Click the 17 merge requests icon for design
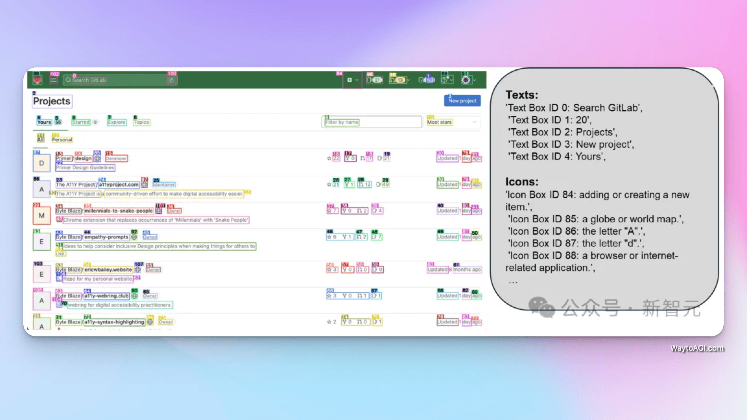Screen dimensions: 747x420 click(x=367, y=158)
